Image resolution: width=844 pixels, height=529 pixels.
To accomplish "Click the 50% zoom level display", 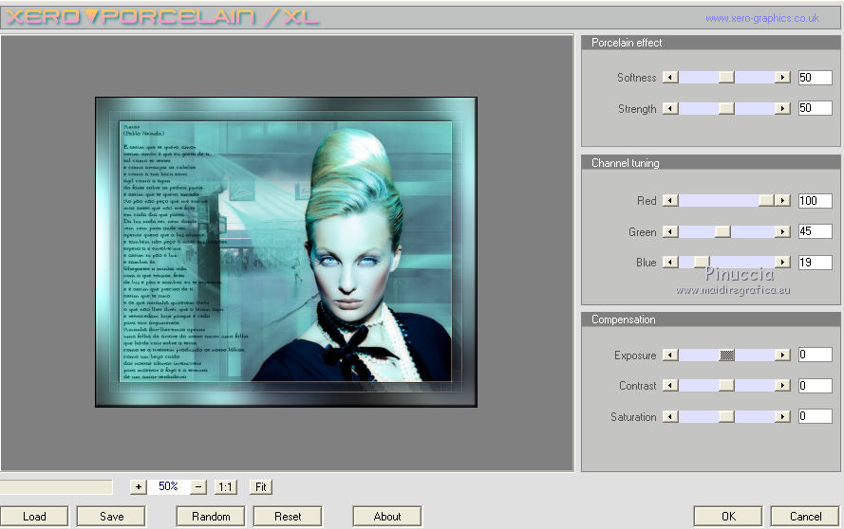I will [168, 486].
